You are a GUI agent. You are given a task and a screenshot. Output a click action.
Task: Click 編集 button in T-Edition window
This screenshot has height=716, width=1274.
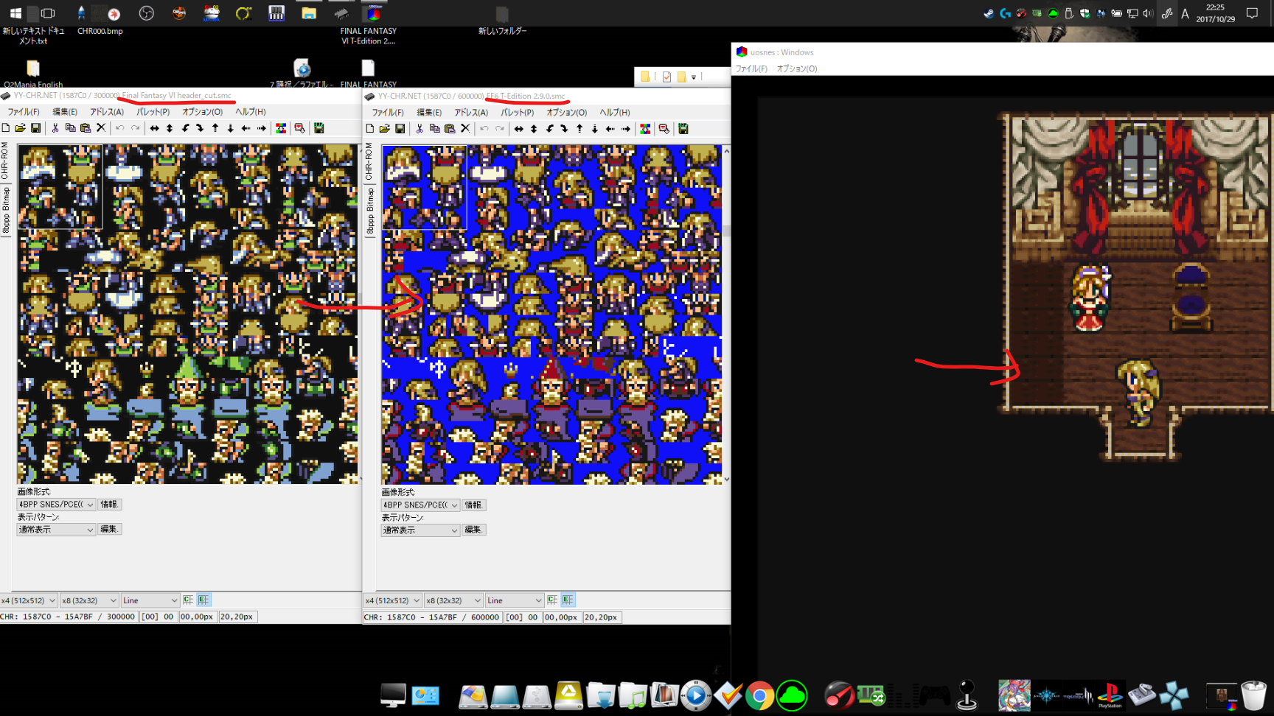tap(473, 530)
